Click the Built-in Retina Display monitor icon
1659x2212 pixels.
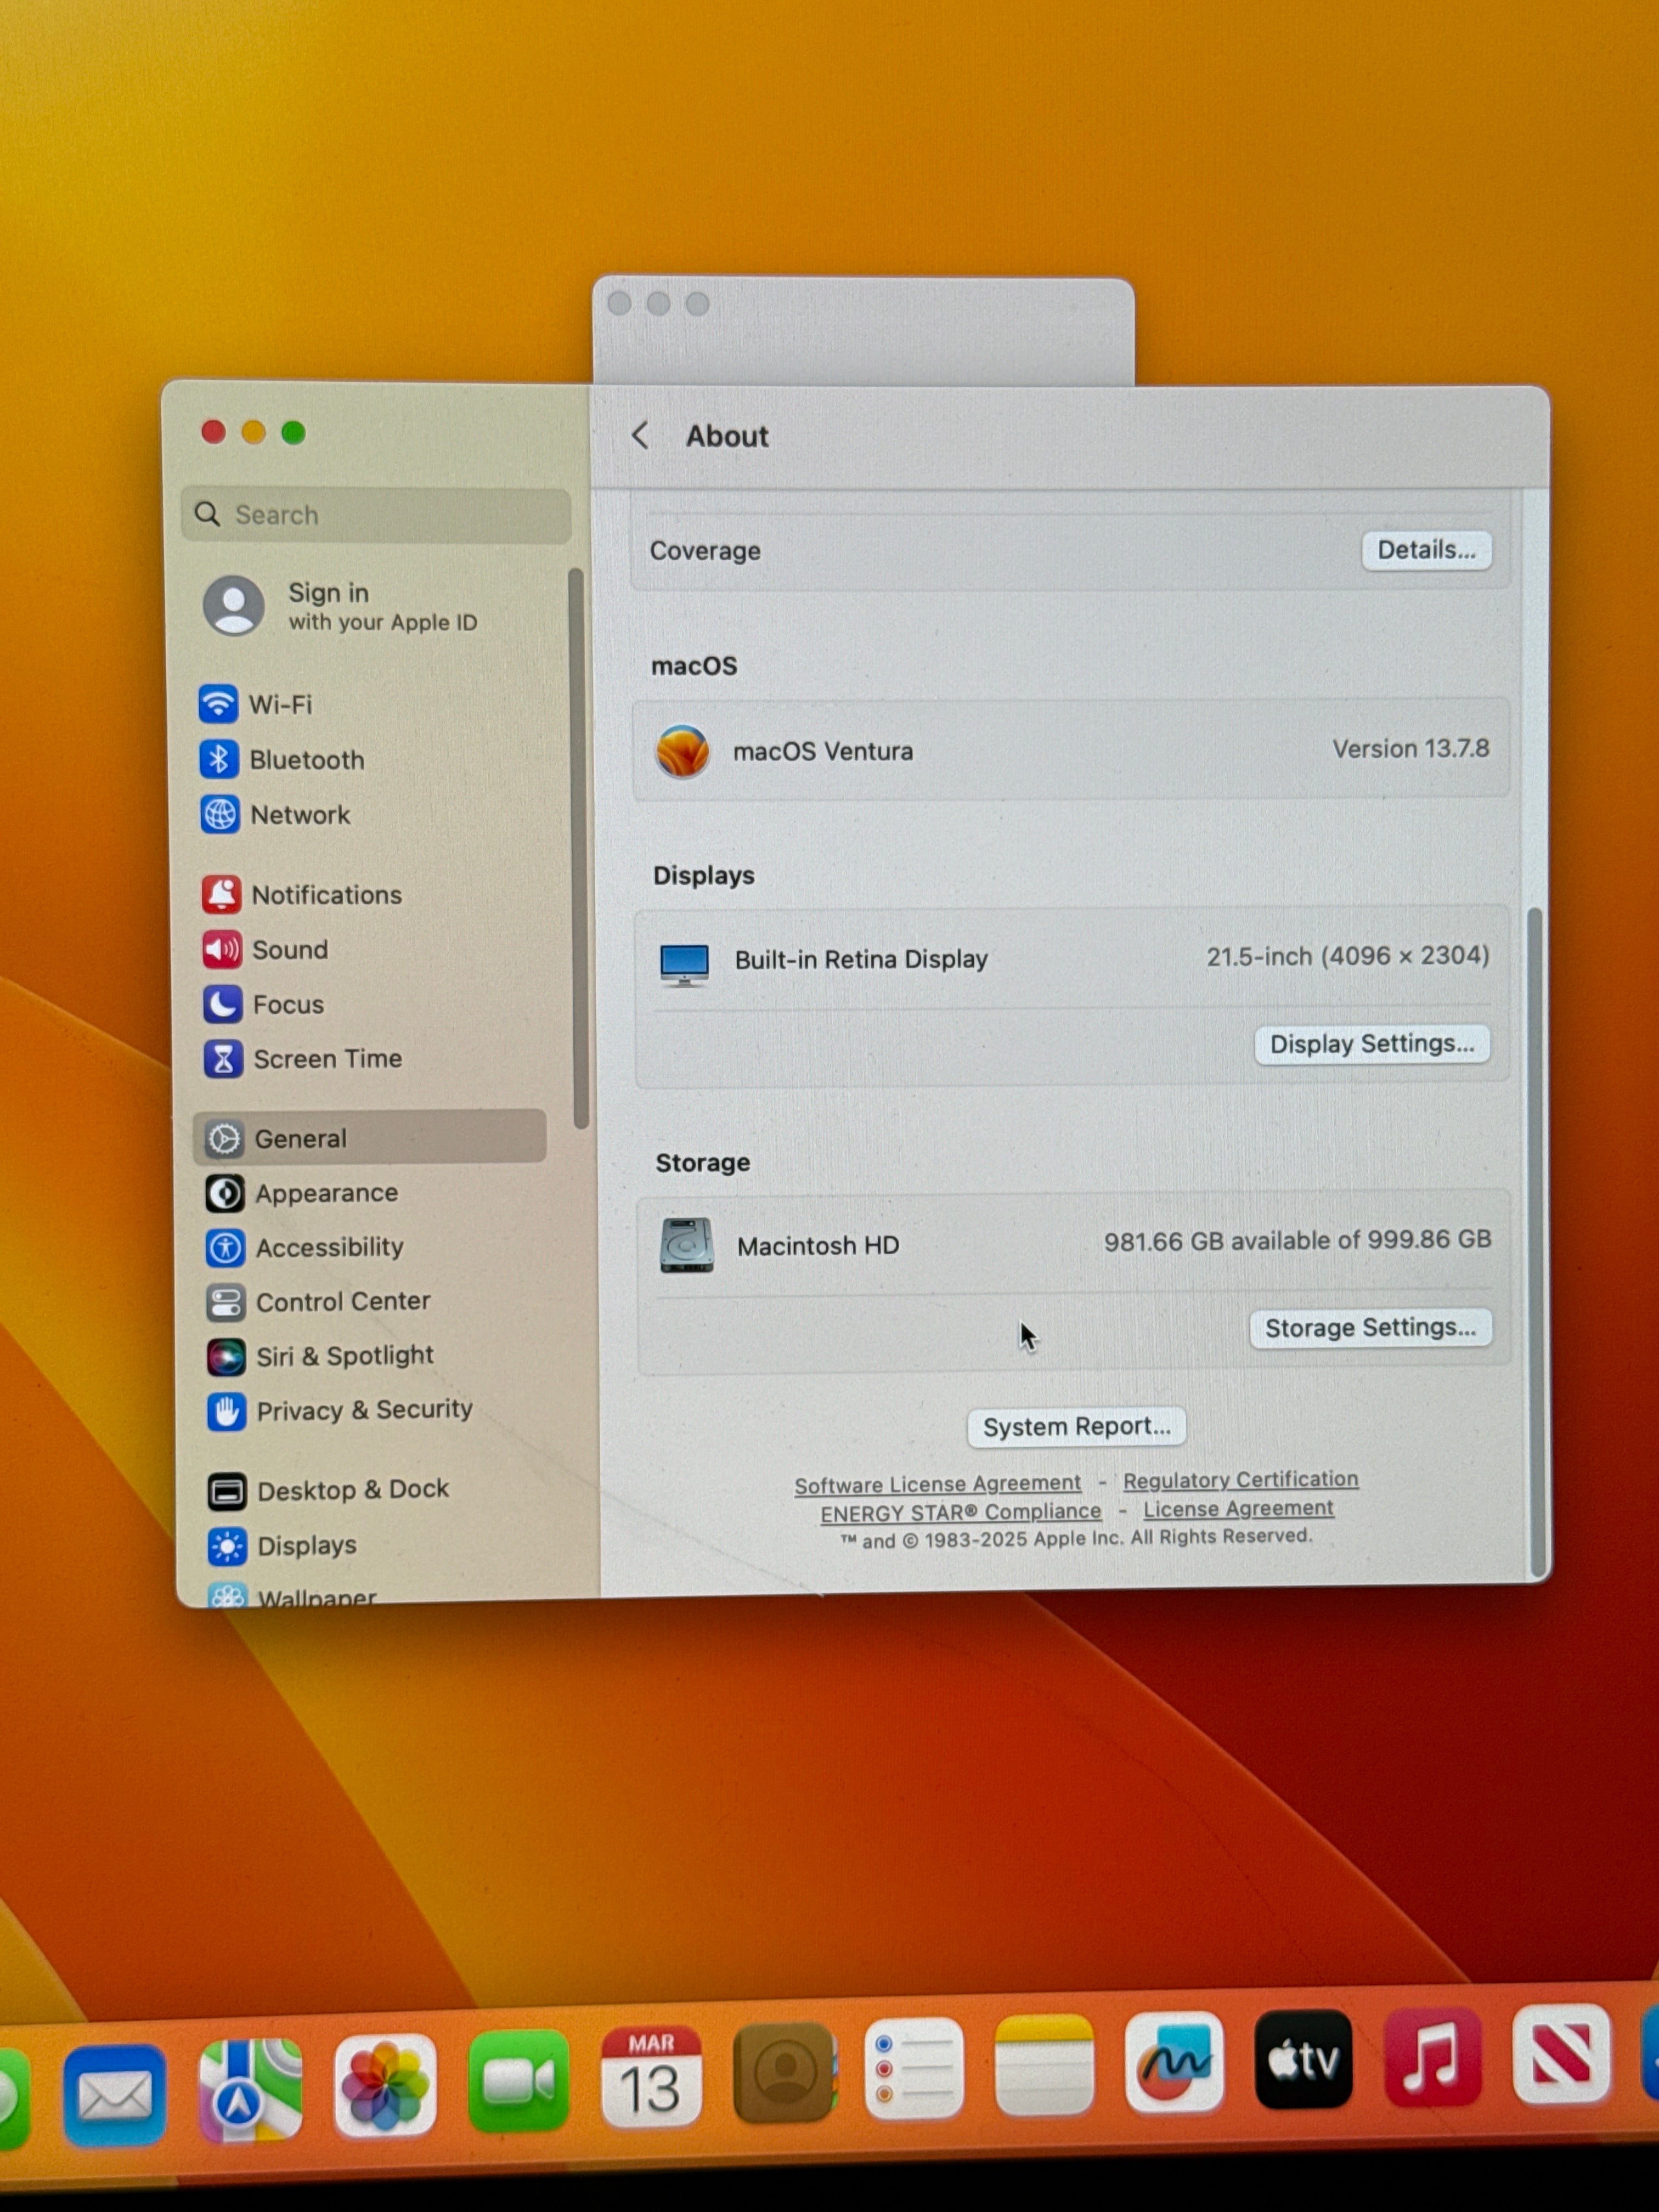point(685,964)
